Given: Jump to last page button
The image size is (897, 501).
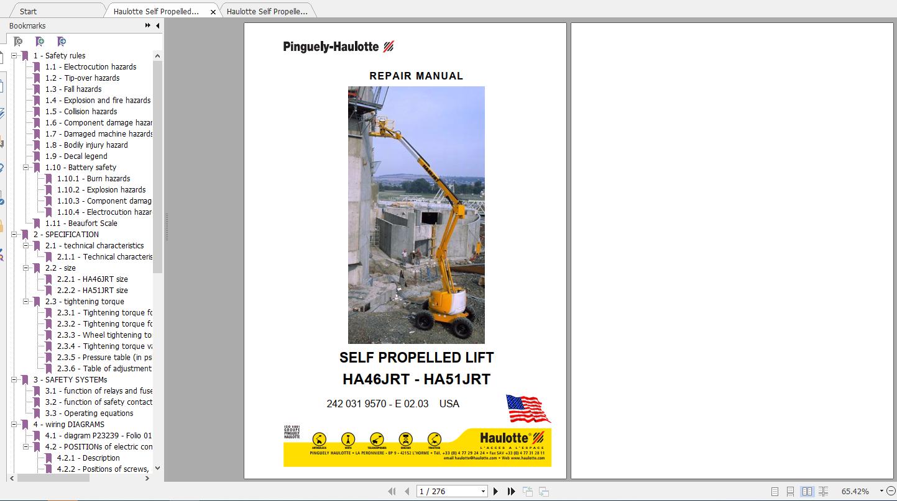Looking at the screenshot, I should (x=511, y=490).
